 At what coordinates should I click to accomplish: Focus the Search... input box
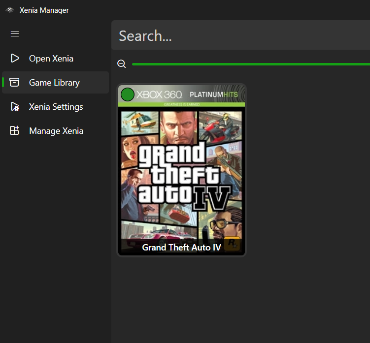[241, 35]
